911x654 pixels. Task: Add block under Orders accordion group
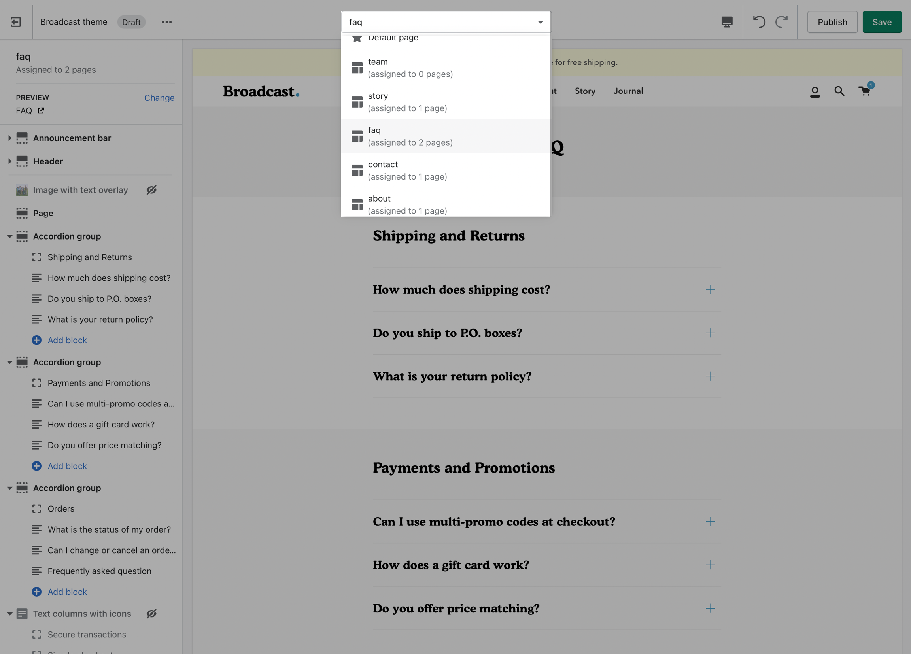[x=67, y=592]
